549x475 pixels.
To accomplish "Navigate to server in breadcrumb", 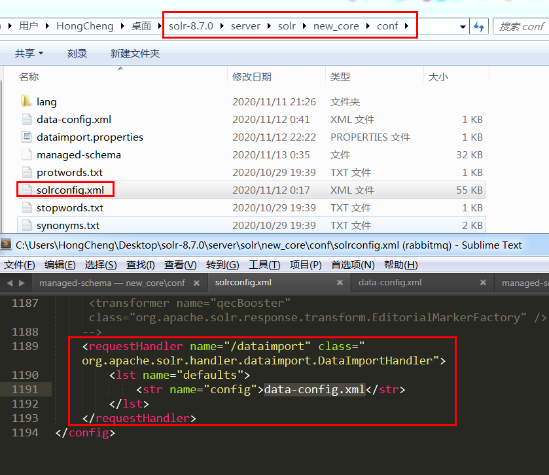I will (245, 26).
